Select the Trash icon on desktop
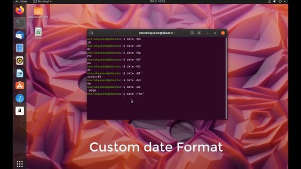This screenshot has width=301, height=169. pos(38,33)
